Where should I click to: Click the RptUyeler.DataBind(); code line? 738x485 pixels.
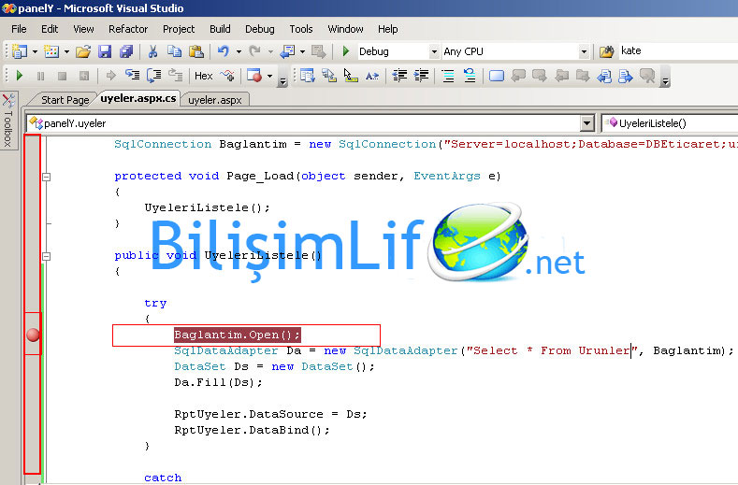coord(252,430)
